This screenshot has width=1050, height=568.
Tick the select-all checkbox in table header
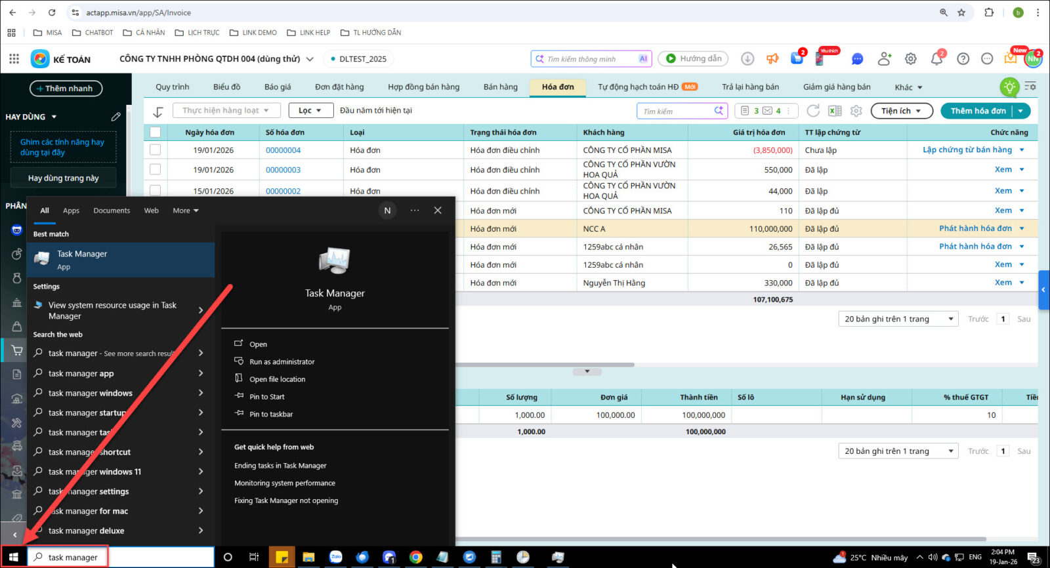155,132
